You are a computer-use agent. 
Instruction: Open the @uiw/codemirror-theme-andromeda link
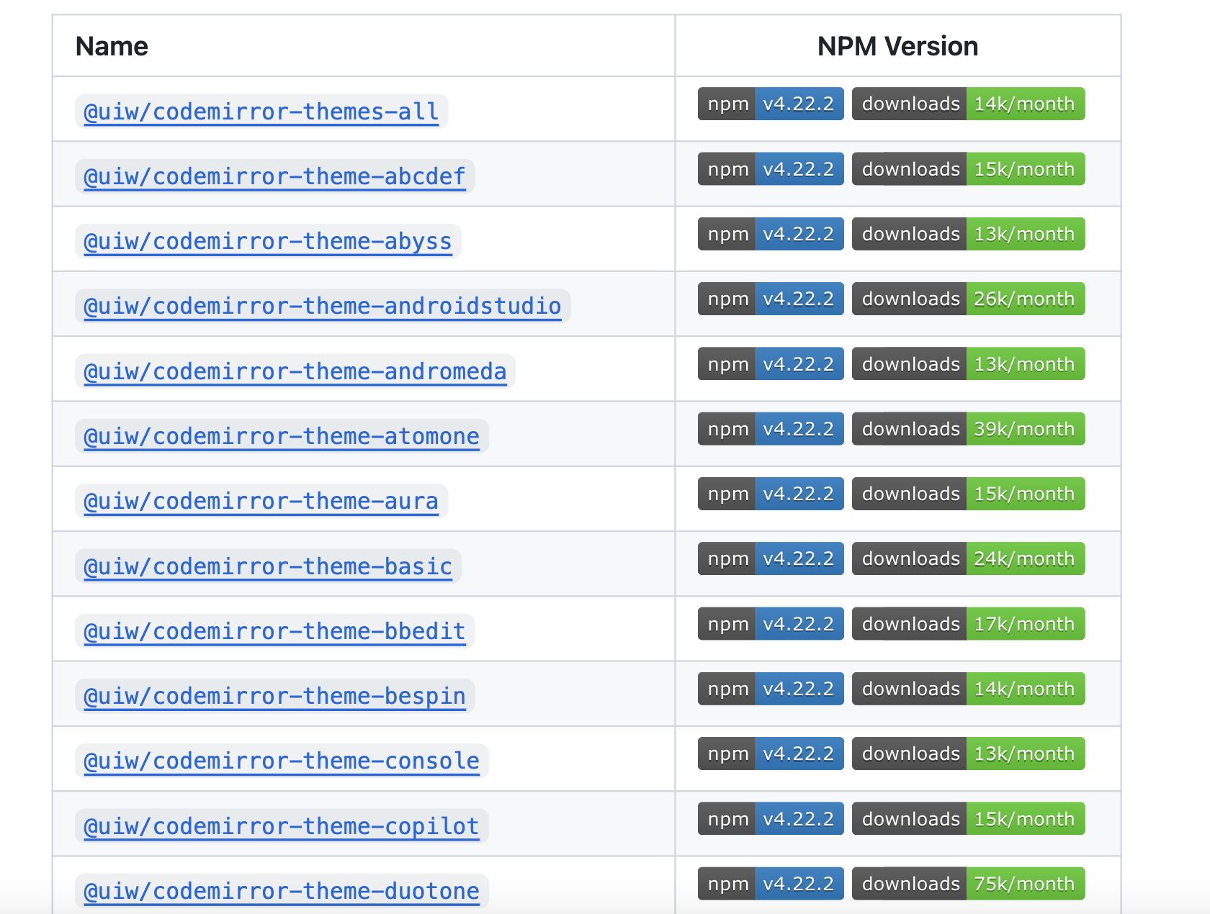(294, 371)
